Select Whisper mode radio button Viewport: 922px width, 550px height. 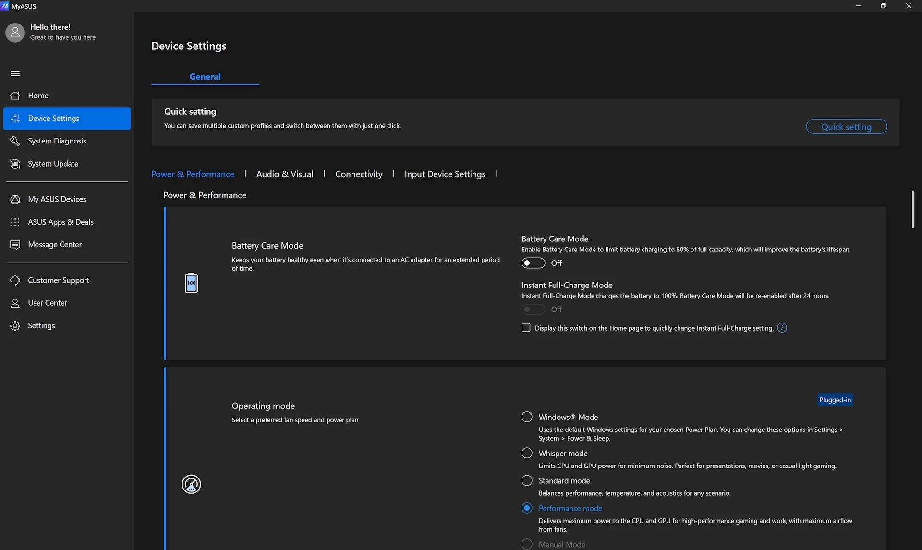coord(527,453)
